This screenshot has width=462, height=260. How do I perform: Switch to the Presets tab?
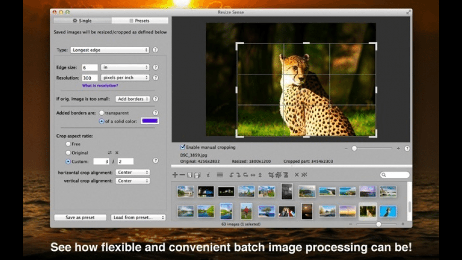point(140,21)
